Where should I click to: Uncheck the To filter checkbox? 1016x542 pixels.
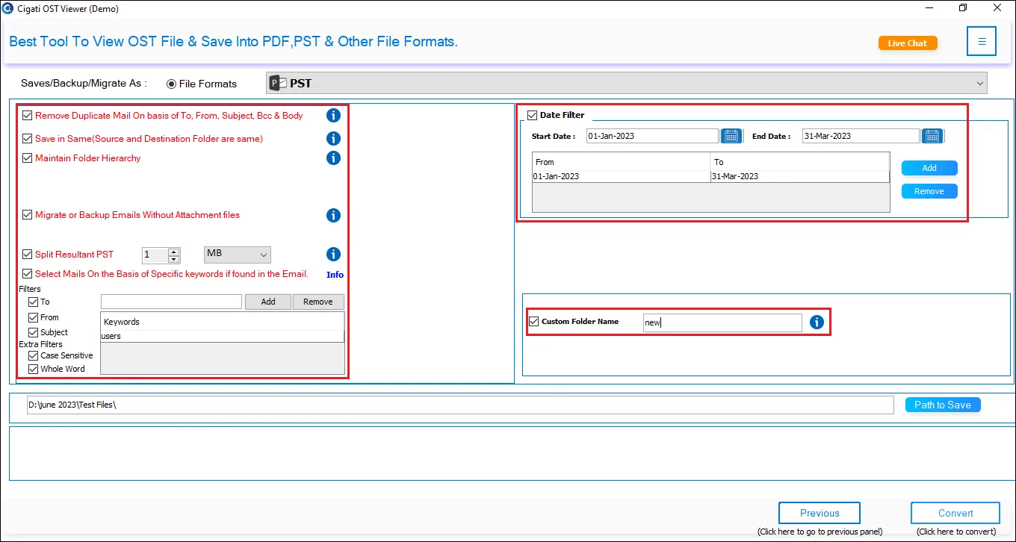33,302
